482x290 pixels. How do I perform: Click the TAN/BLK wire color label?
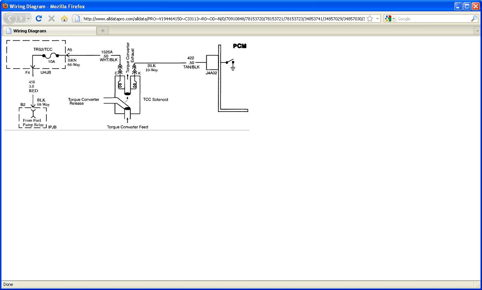191,67
